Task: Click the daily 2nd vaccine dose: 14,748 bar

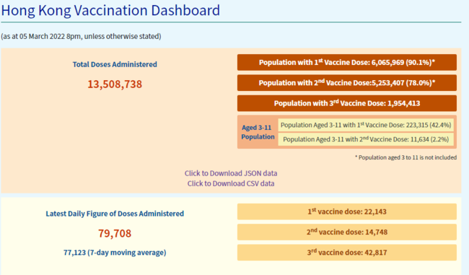Action: click(x=347, y=232)
